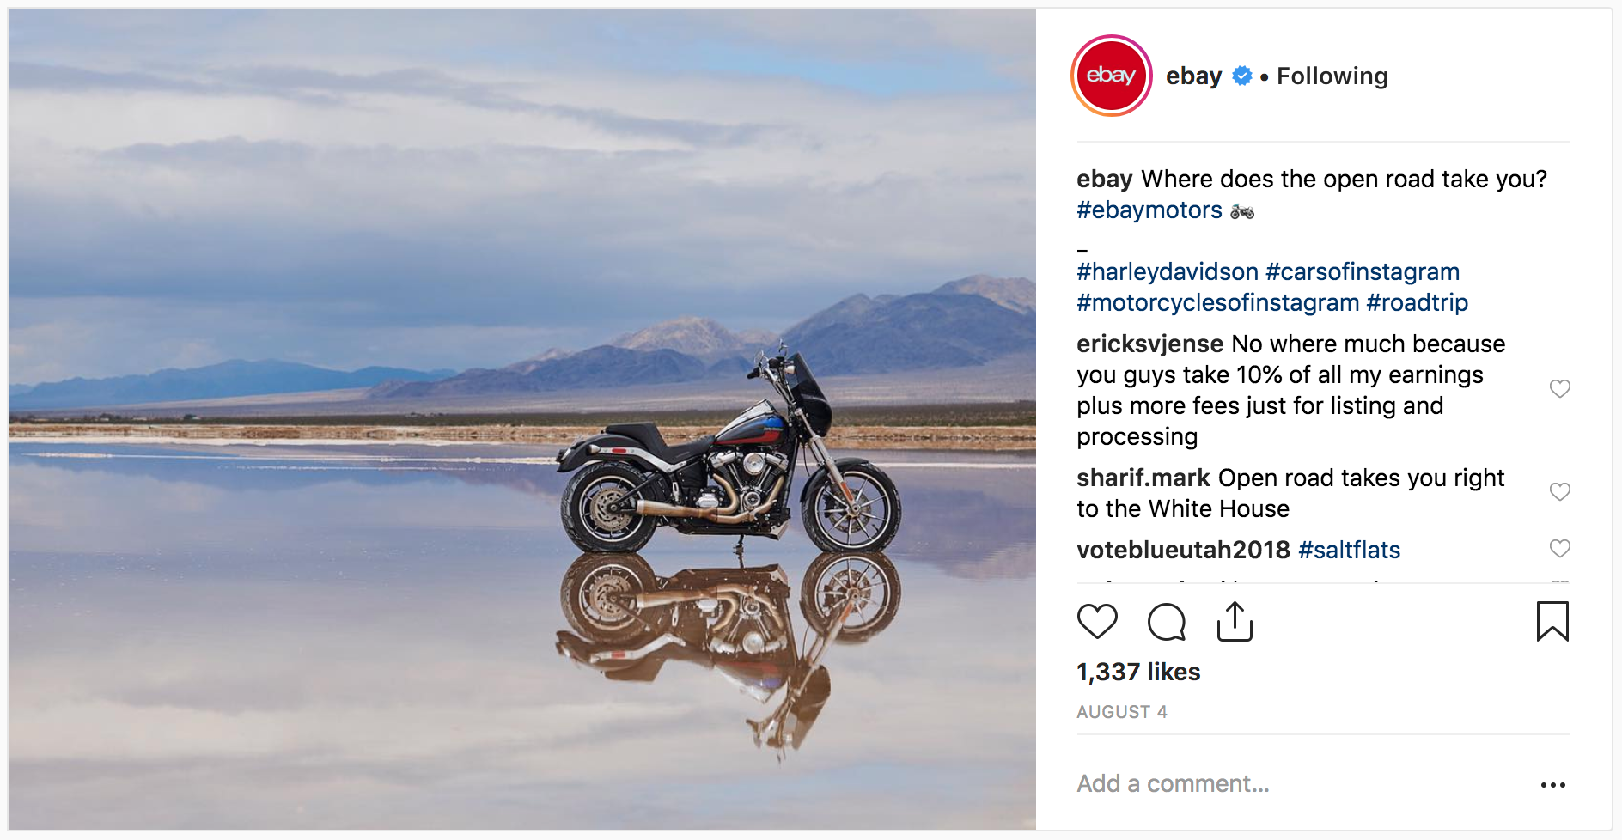Screen dimensions: 1622x840
Task: Open ebay username in header
Action: 1193,76
